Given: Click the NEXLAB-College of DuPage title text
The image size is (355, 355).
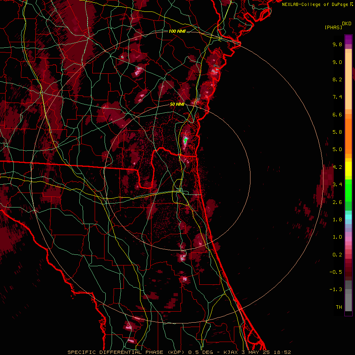Looking at the screenshot, I should [315, 4].
